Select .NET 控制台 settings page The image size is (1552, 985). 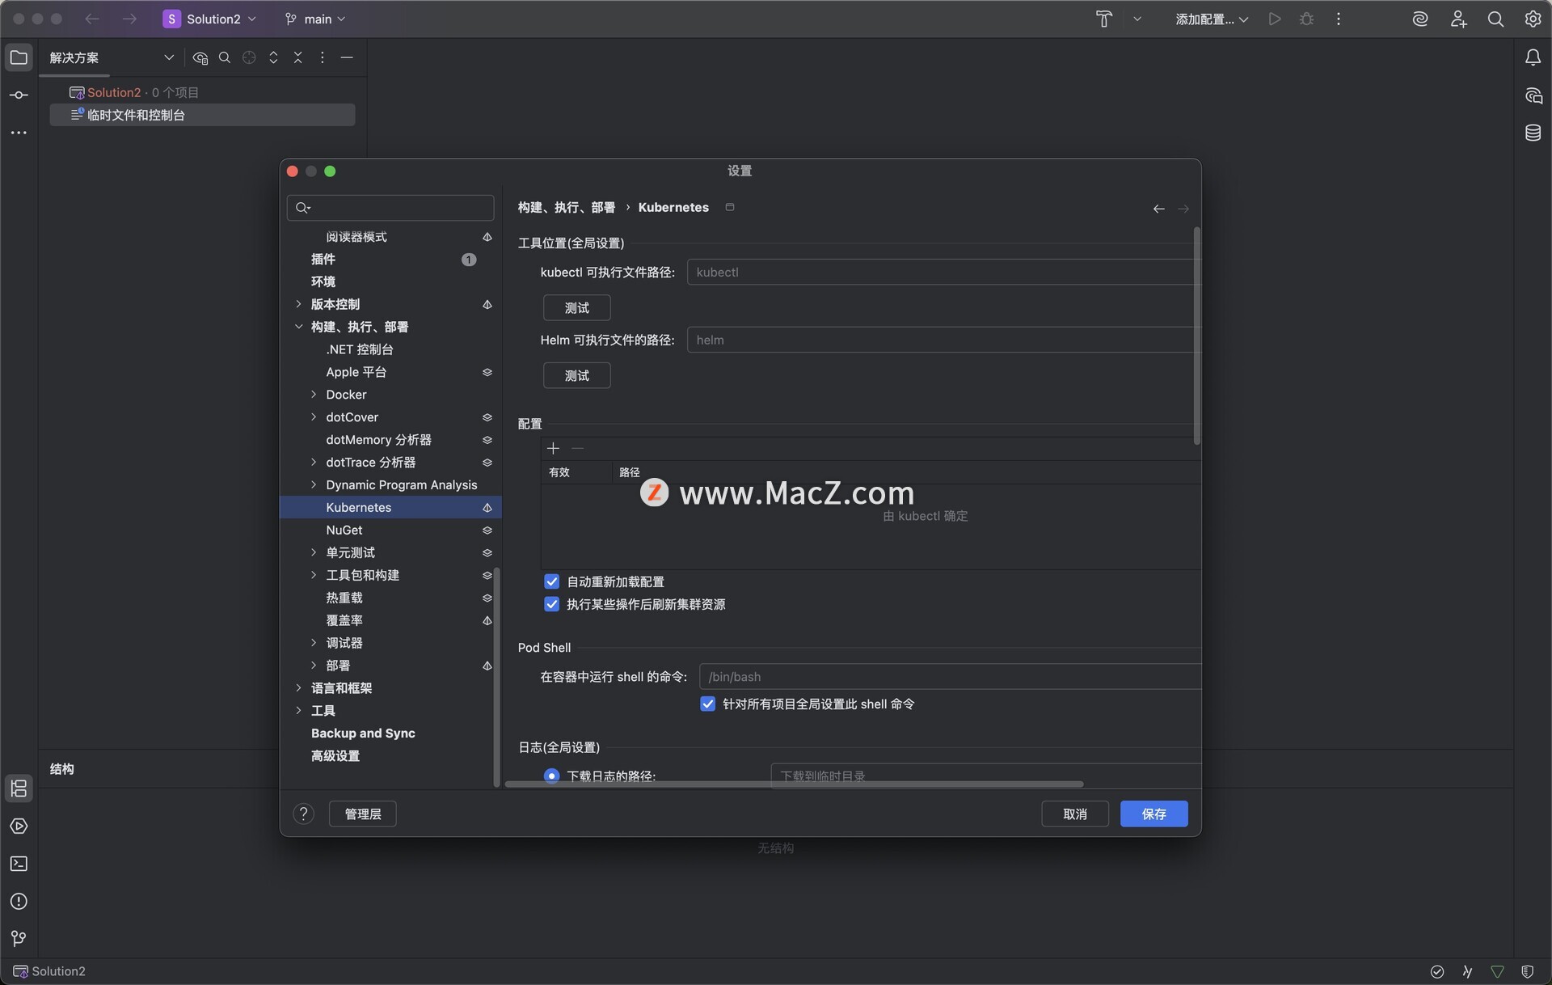[x=390, y=349]
